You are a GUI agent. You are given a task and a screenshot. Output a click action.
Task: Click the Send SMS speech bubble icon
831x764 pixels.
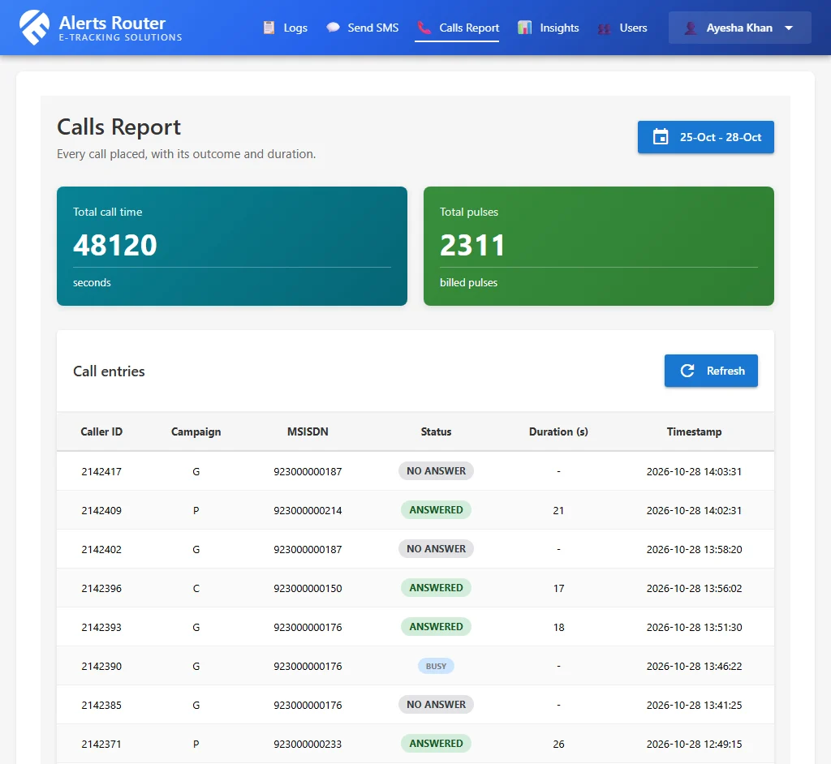pos(333,28)
